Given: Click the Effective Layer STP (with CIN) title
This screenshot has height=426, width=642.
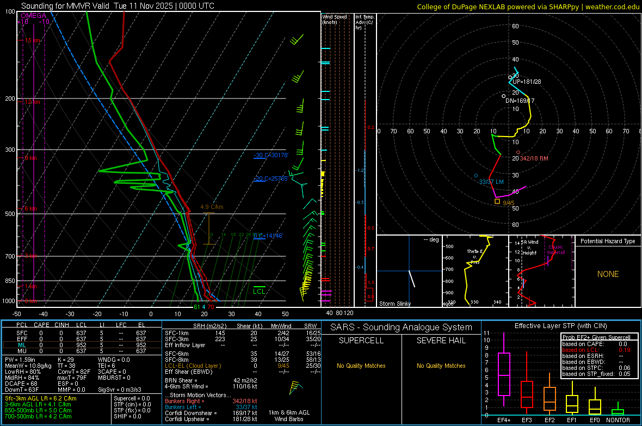Looking at the screenshot, I should [560, 326].
